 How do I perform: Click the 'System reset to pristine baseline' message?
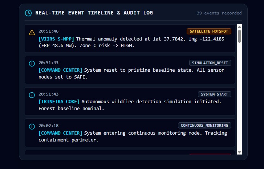click(131, 73)
